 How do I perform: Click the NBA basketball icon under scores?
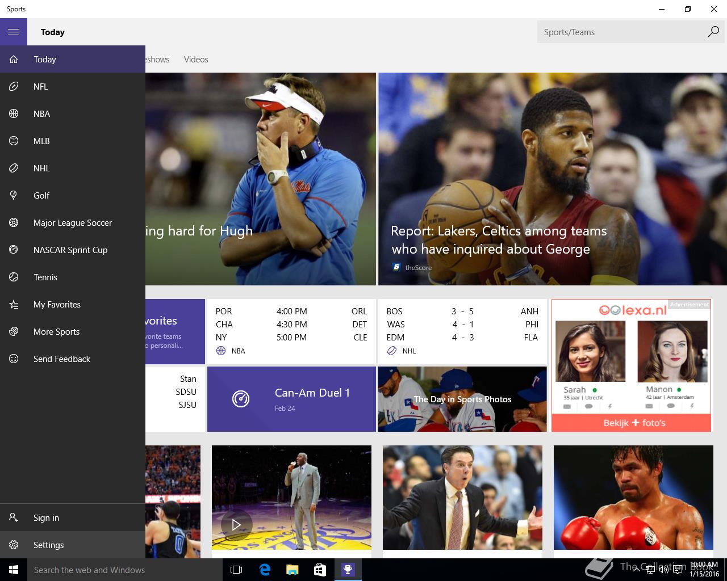(x=221, y=351)
